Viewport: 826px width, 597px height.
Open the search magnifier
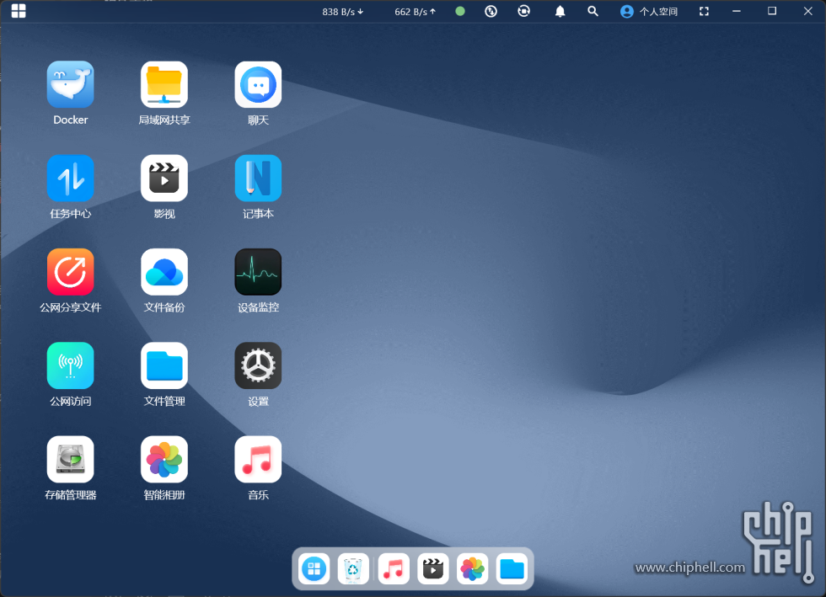[593, 11]
